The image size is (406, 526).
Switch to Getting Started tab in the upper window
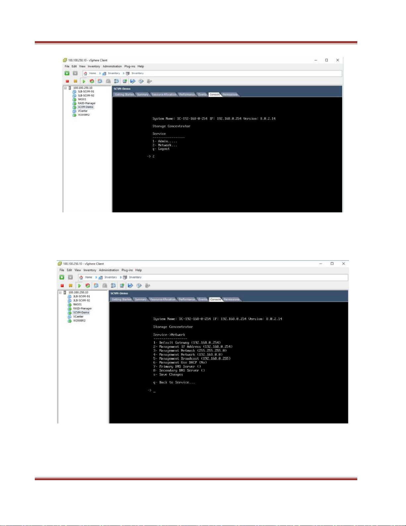pos(124,95)
